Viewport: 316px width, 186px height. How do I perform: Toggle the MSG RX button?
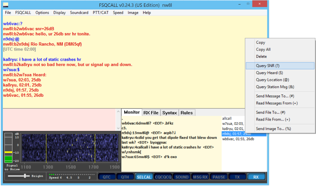pyautogui.click(x=200, y=177)
